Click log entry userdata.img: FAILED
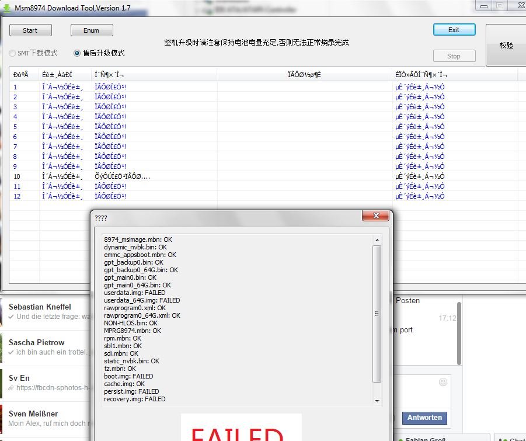The image size is (526, 441). (134, 293)
